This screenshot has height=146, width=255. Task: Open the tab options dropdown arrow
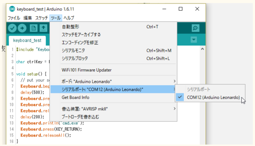tap(194, 40)
